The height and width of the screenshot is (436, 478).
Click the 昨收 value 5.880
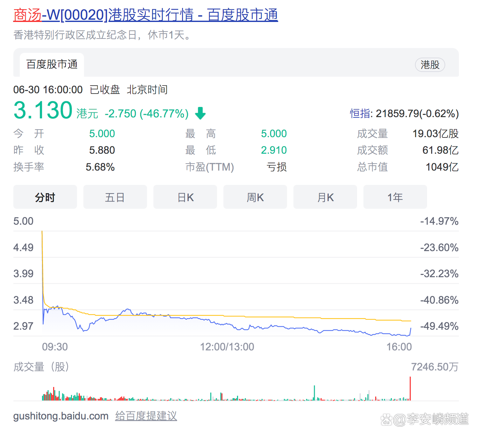(x=102, y=150)
